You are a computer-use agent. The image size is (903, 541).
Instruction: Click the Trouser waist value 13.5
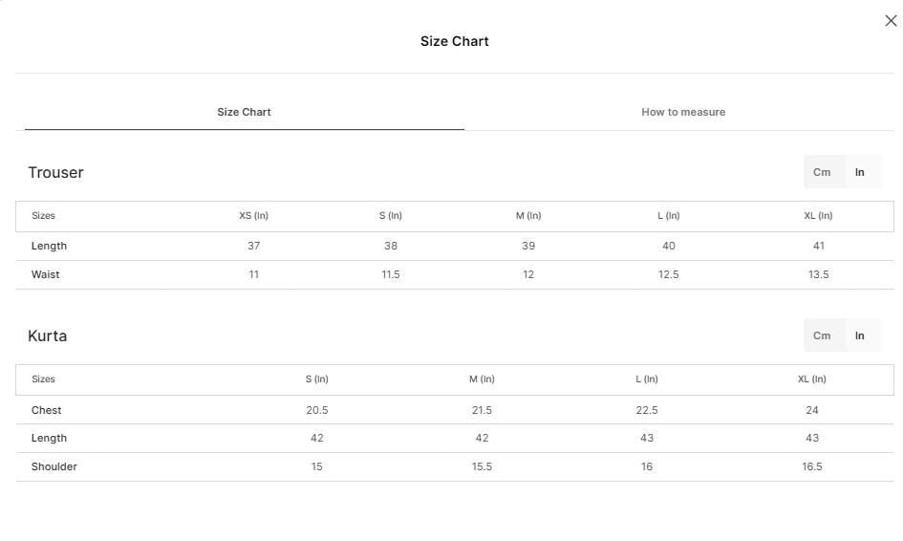tap(818, 274)
